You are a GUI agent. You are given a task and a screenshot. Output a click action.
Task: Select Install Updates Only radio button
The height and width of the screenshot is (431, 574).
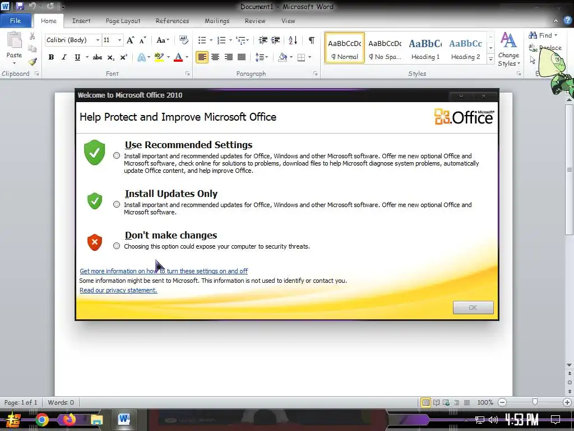click(117, 204)
